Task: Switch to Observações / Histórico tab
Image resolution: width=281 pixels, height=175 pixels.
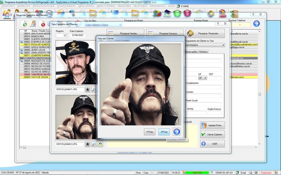Action: click(197, 52)
